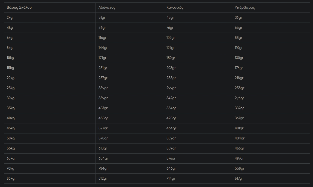Image resolution: width=313 pixels, height=187 pixels.
Task: Click the 2kg weight row label
Action: pyautogui.click(x=10, y=18)
